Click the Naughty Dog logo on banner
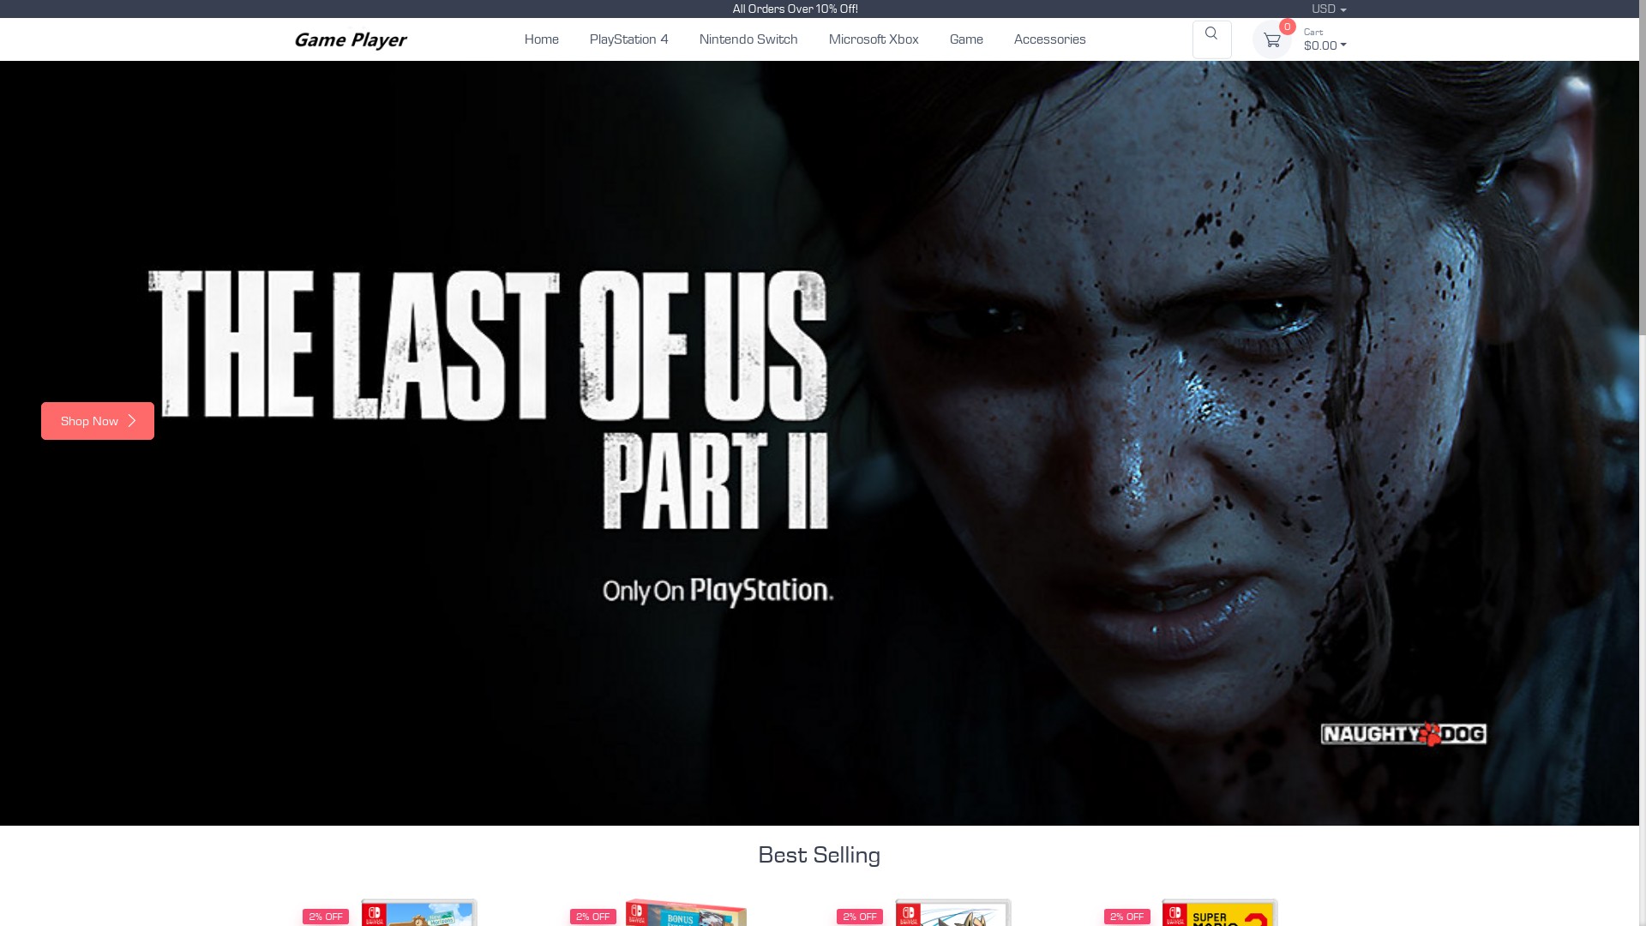The width and height of the screenshot is (1646, 926). coord(1403,734)
